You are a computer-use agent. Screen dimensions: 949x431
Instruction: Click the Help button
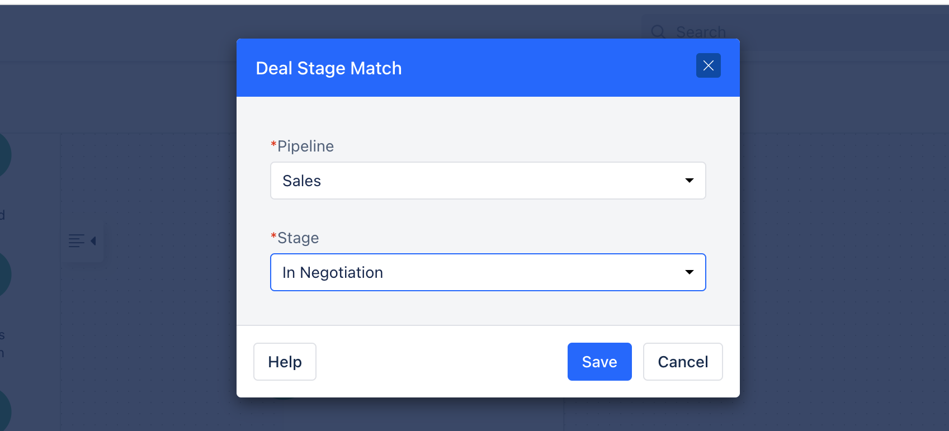point(285,362)
